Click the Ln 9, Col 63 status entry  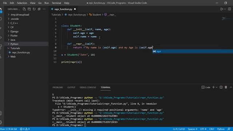tap(179, 129)
